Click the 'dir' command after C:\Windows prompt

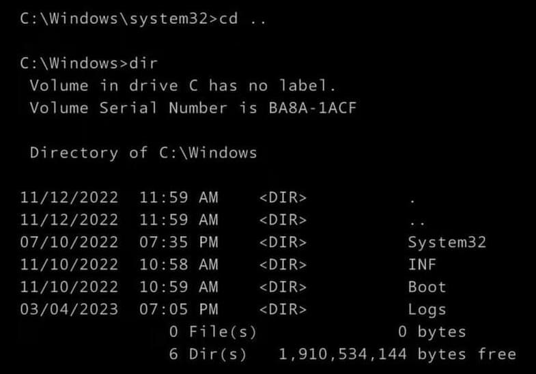pyautogui.click(x=143, y=63)
